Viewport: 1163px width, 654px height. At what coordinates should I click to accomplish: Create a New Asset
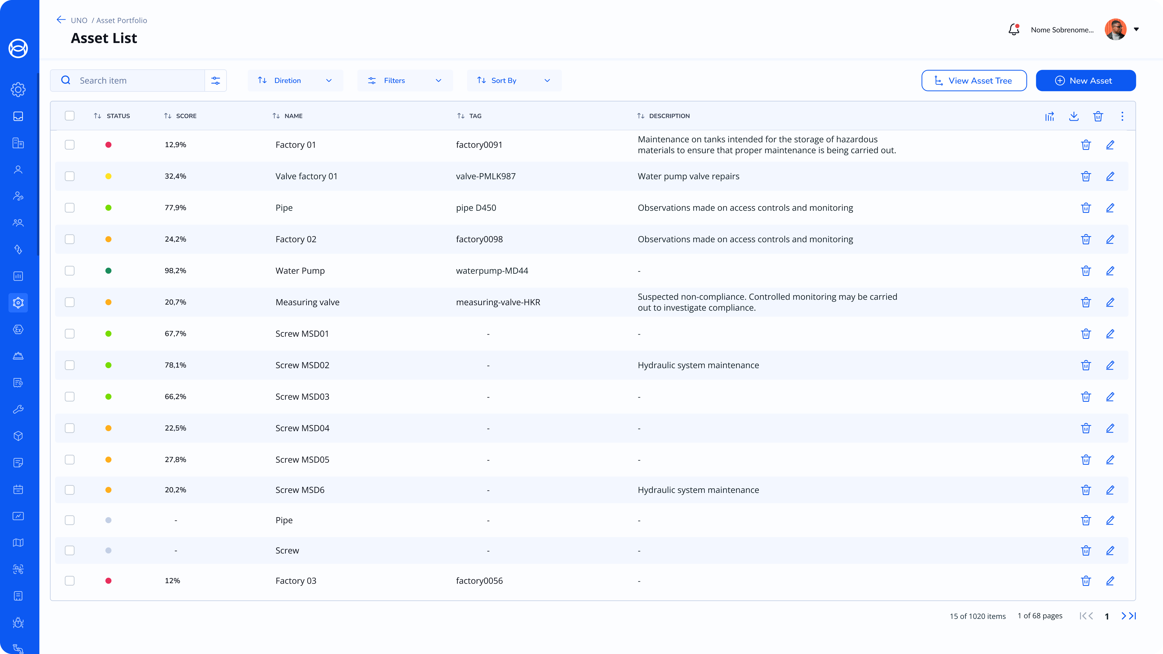click(x=1085, y=80)
